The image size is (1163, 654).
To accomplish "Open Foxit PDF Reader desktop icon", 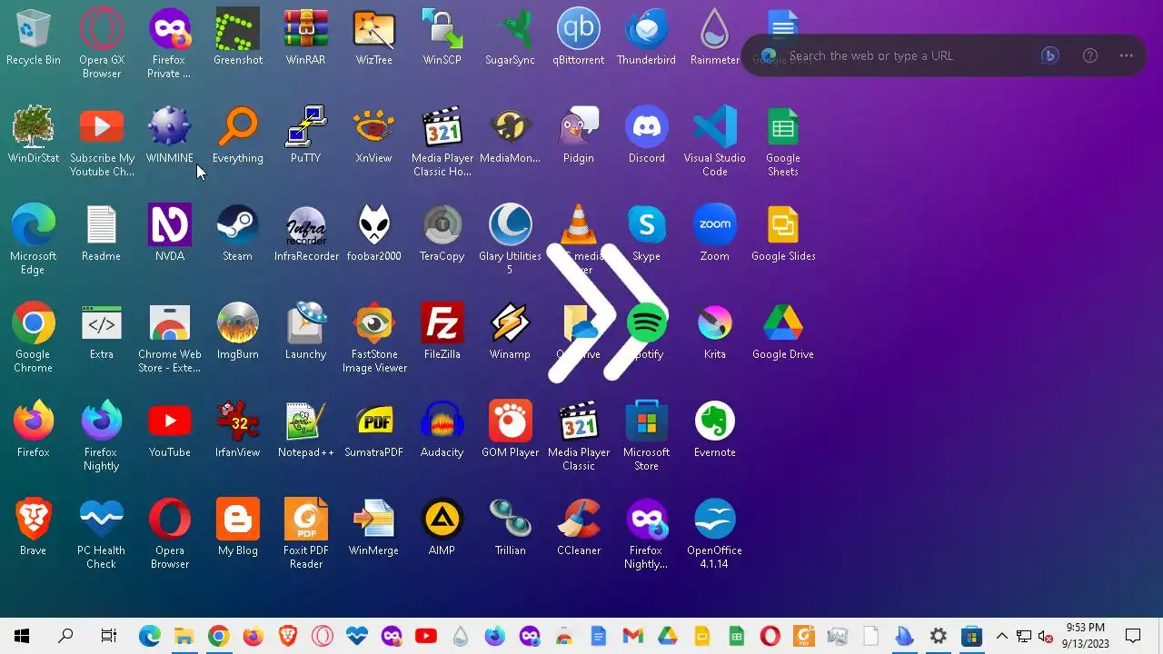I will click(306, 534).
